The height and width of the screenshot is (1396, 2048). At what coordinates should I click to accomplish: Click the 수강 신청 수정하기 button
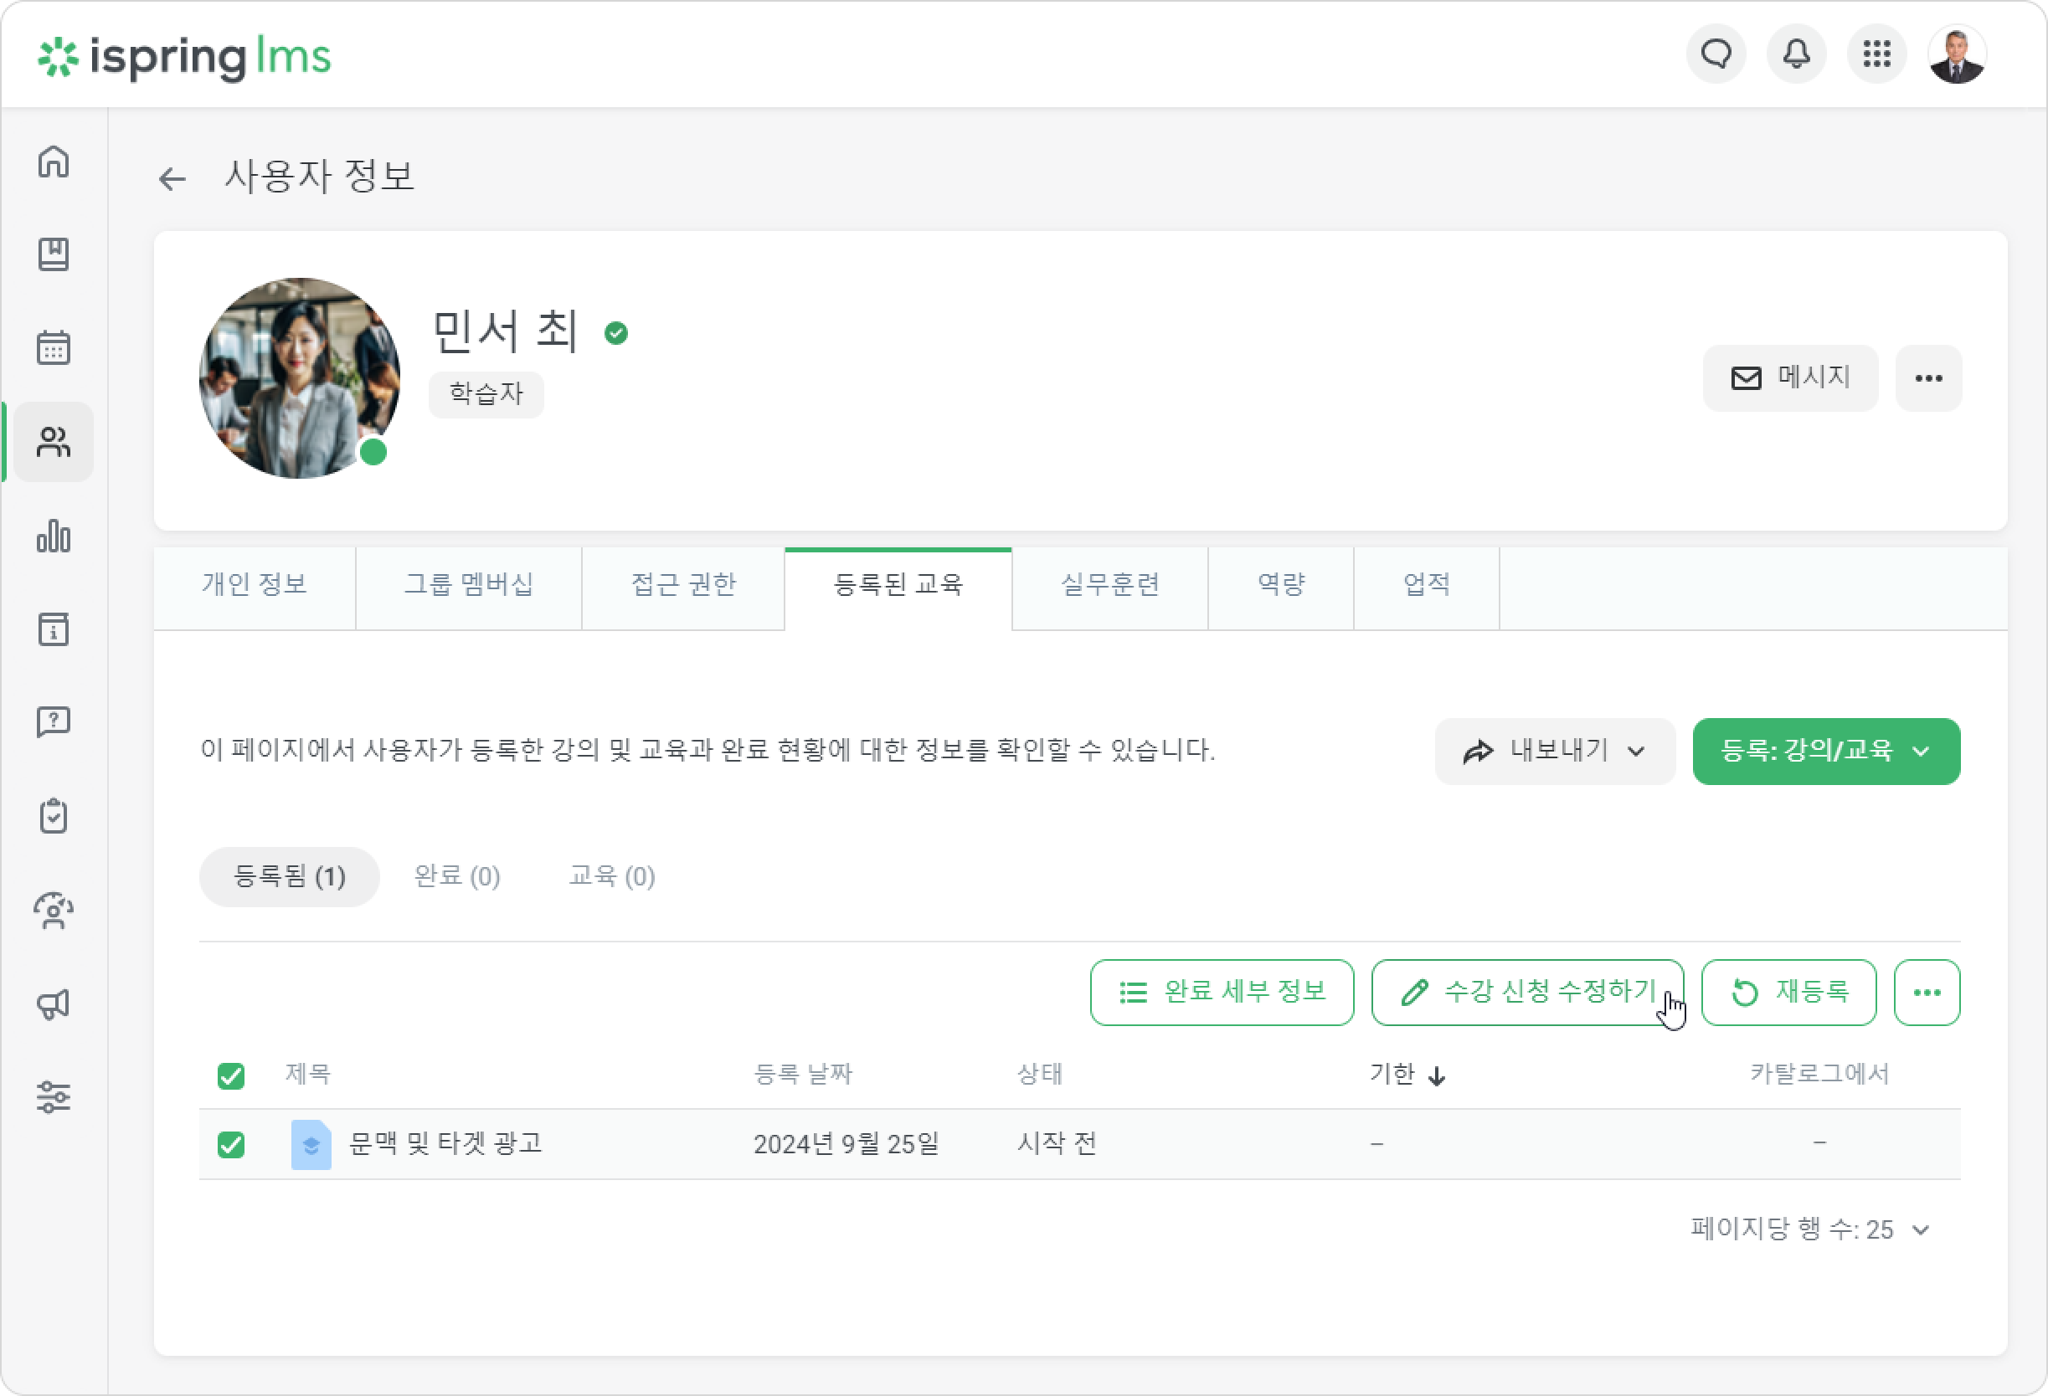[1527, 993]
